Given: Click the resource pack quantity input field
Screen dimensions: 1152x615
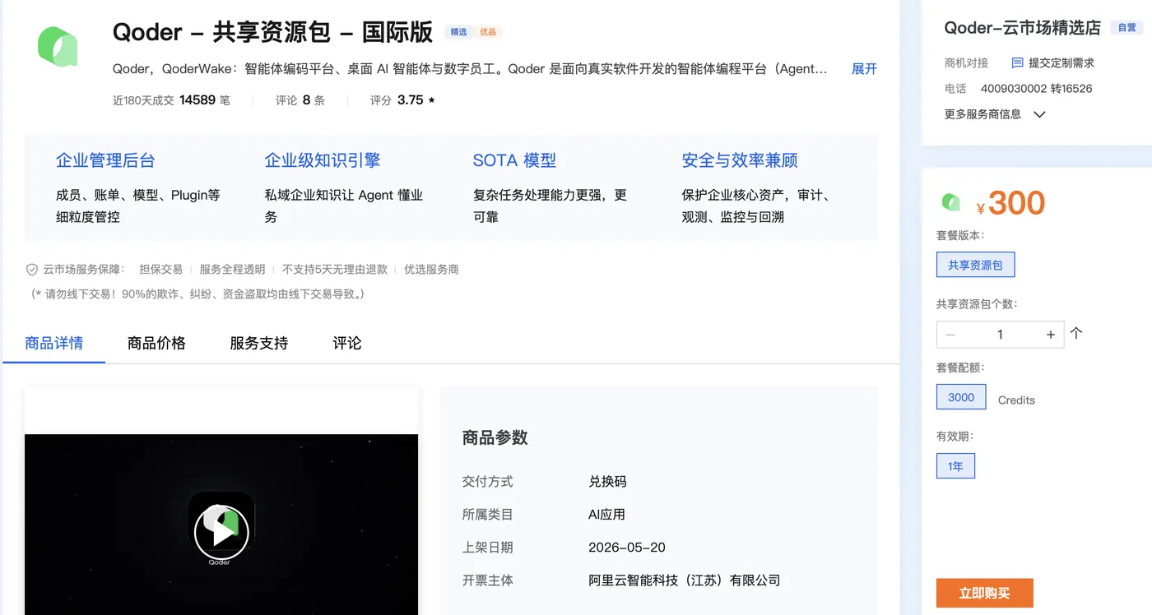Looking at the screenshot, I should click(x=1001, y=335).
